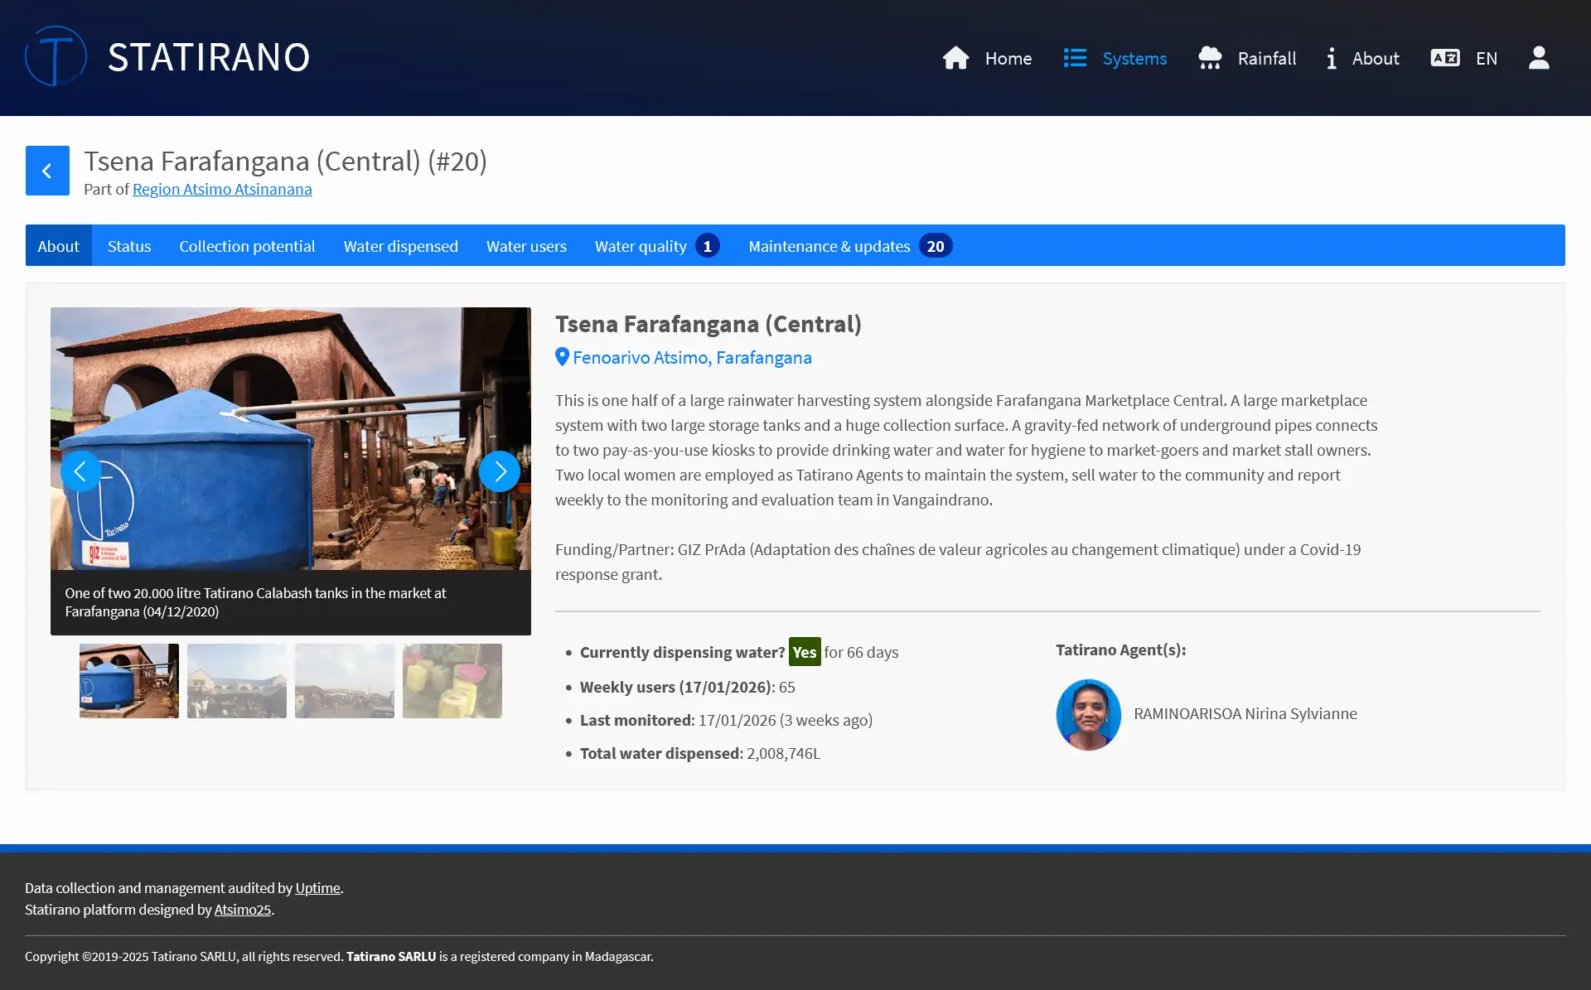Open the Uptime link in footer

[317, 888]
